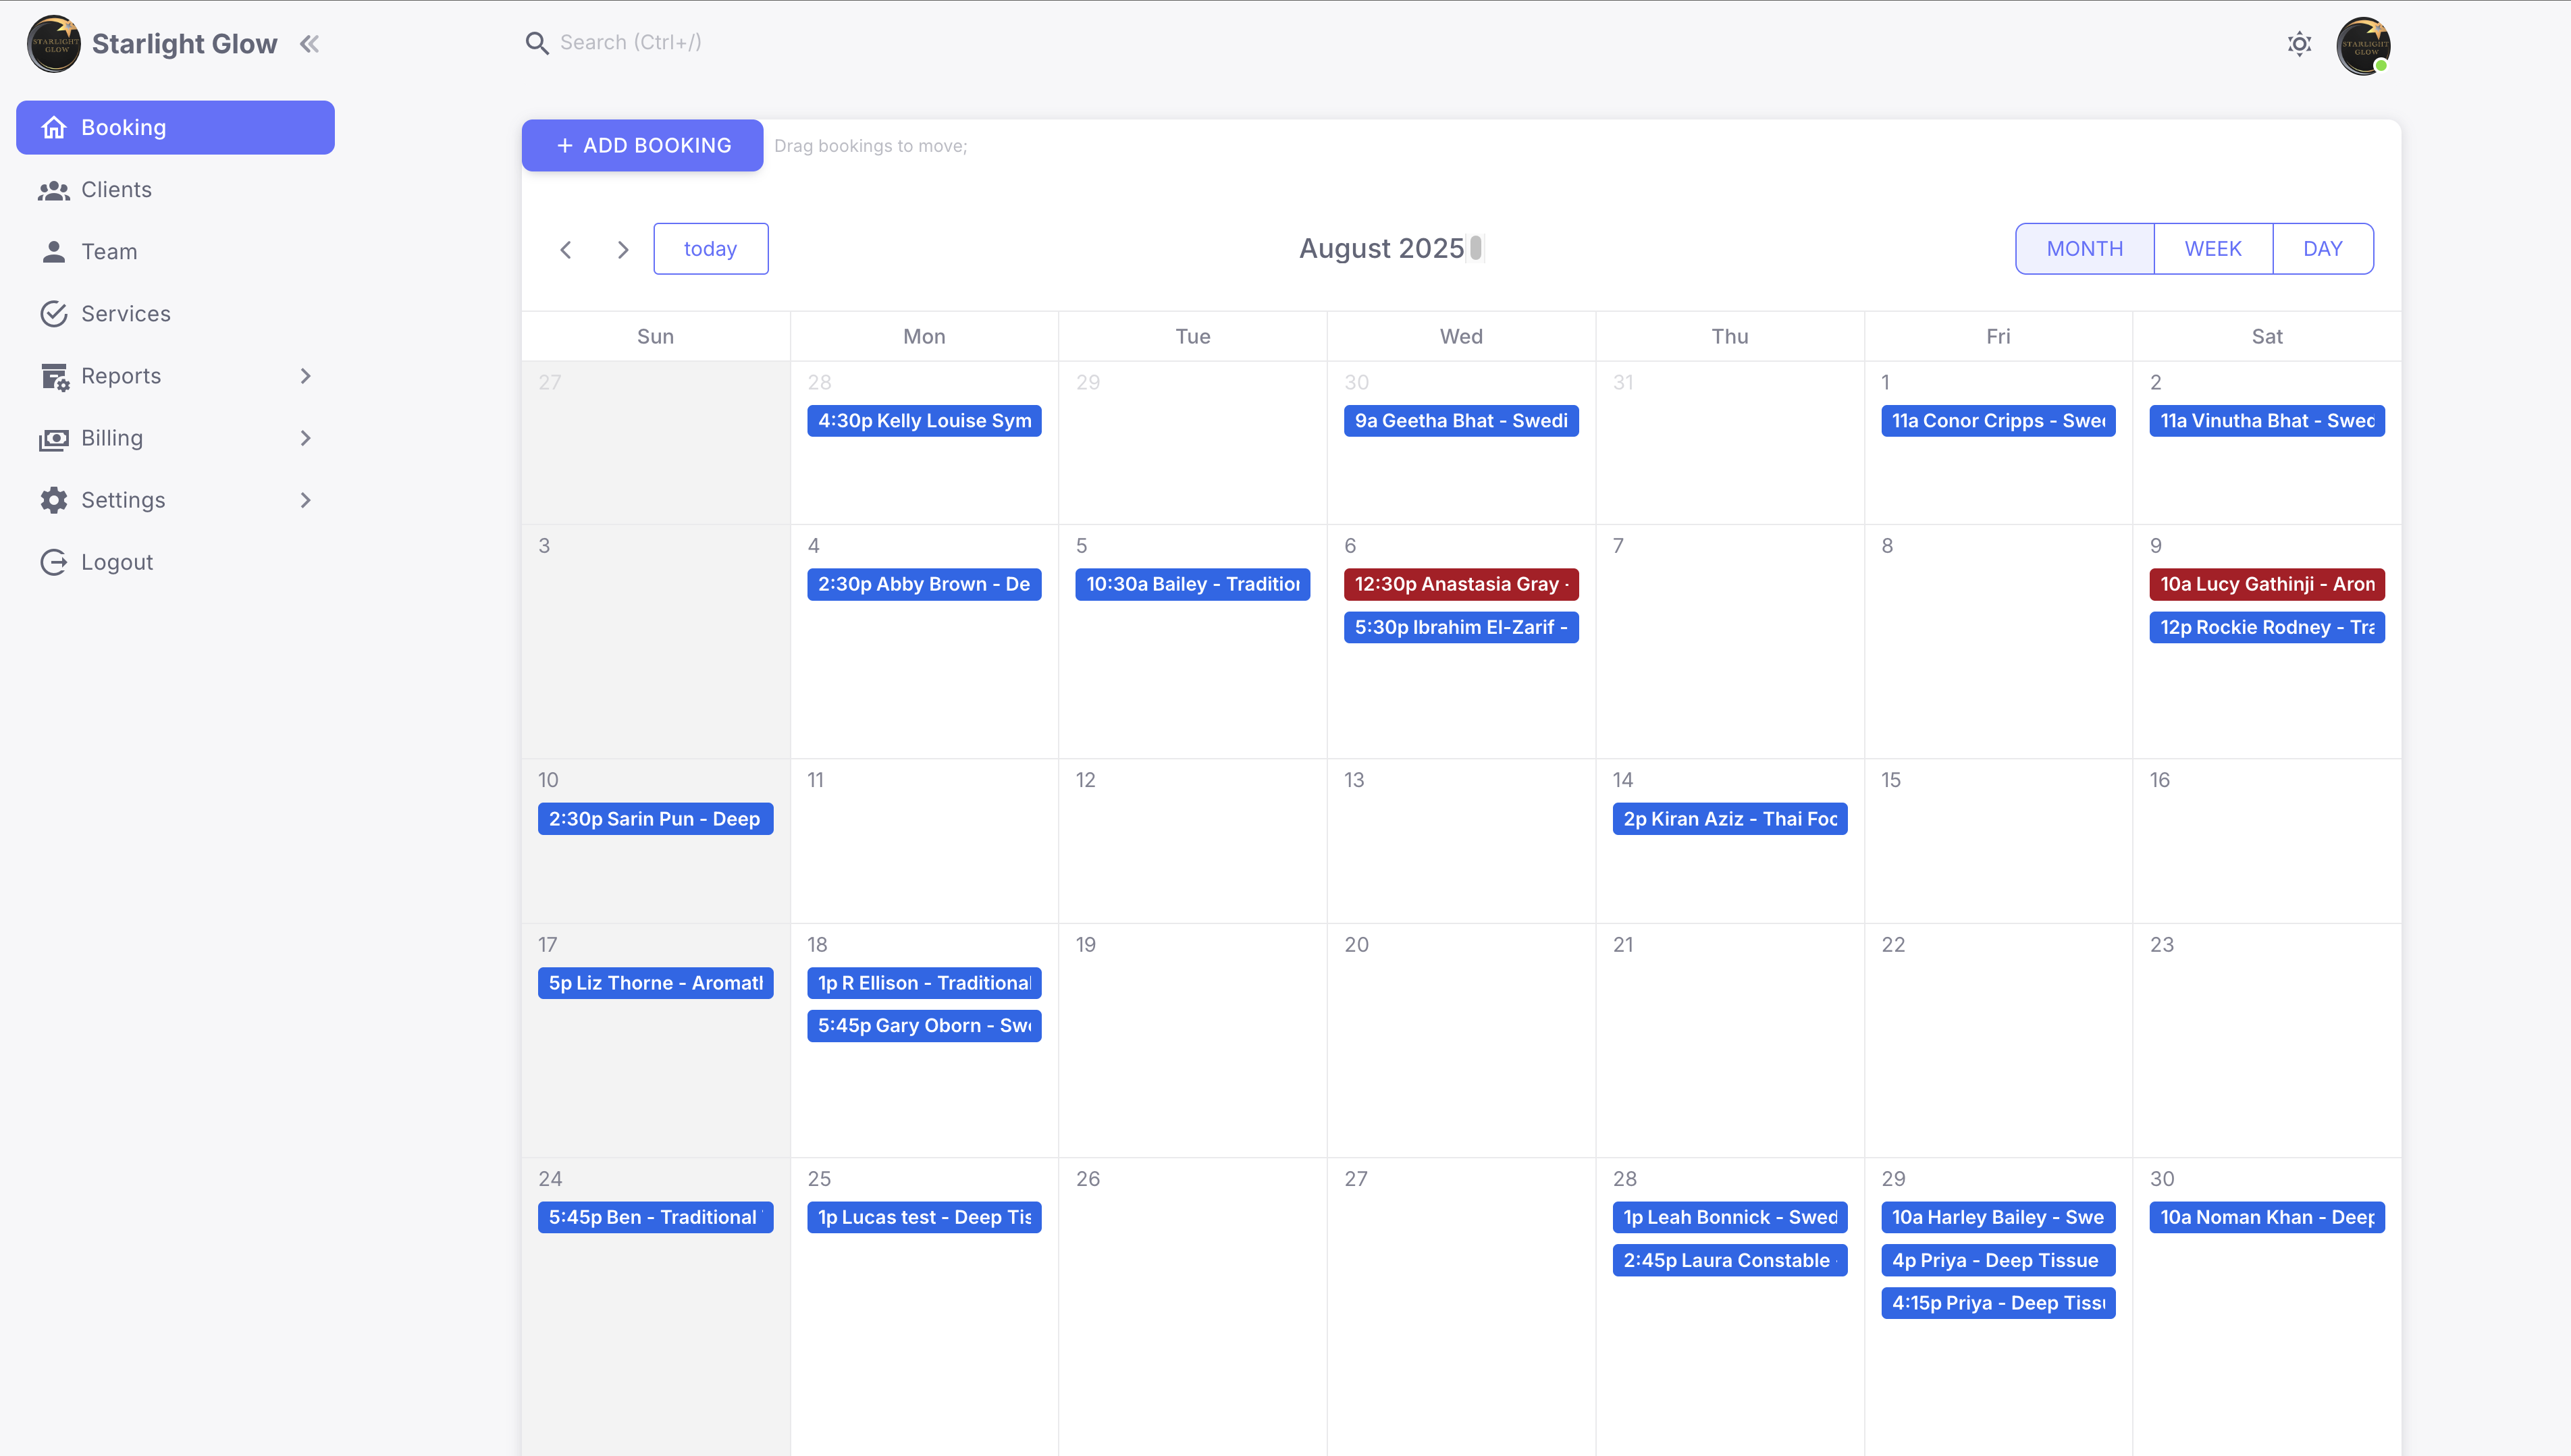Go to Services in sidebar

(x=125, y=314)
